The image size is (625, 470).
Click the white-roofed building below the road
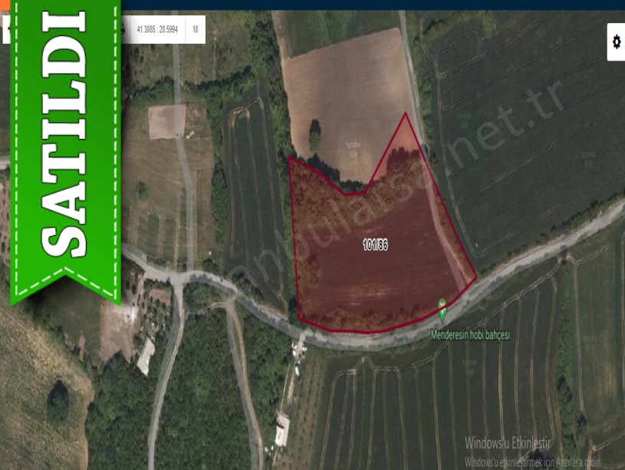[282, 429]
